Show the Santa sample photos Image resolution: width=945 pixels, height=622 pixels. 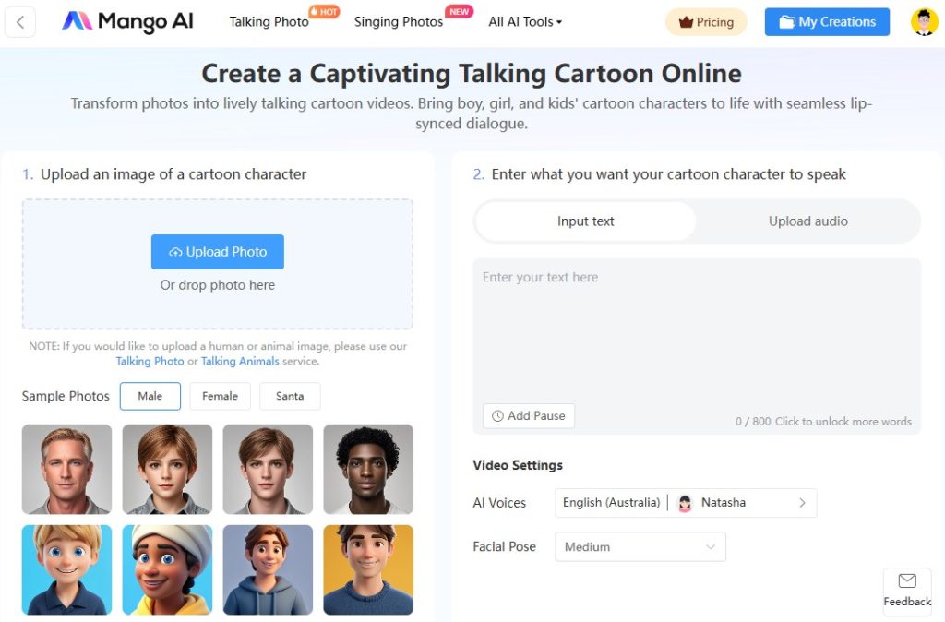click(290, 396)
